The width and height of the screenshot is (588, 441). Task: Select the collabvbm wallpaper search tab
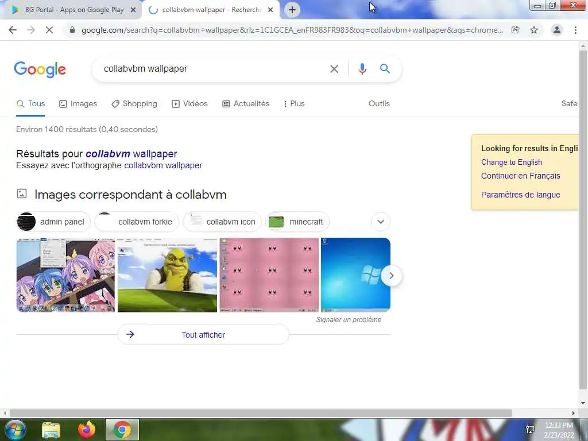[210, 10]
